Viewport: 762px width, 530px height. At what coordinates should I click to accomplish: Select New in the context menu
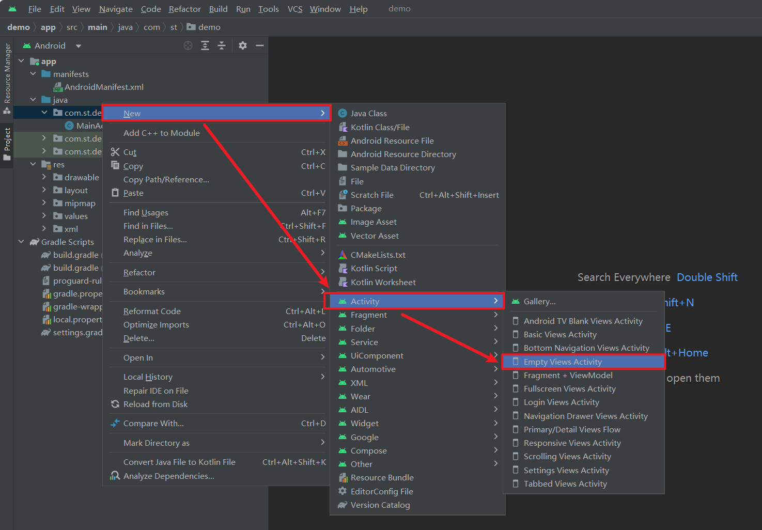click(216, 113)
